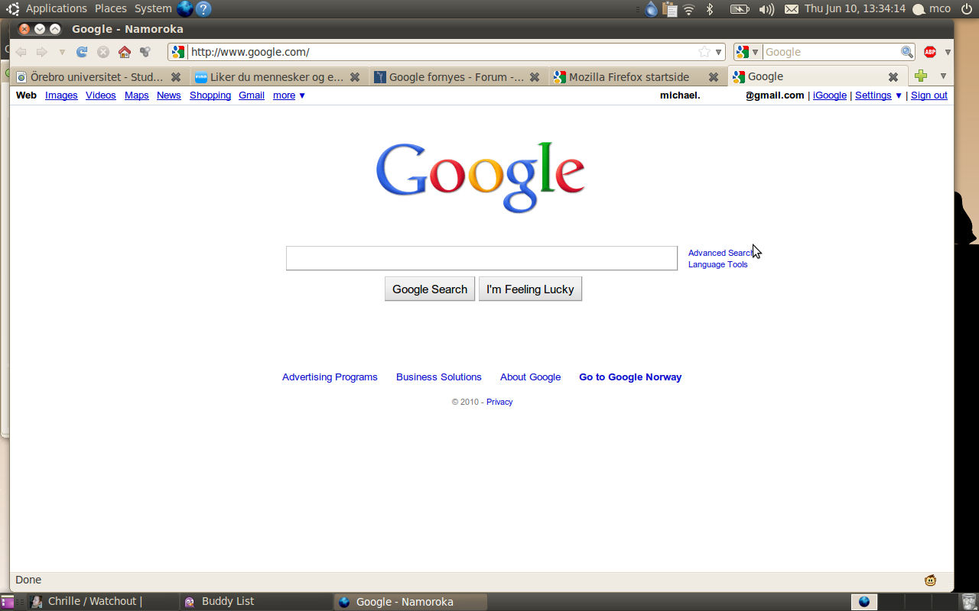Open the Shopping link
Image resolution: width=979 pixels, height=611 pixels.
tap(210, 95)
